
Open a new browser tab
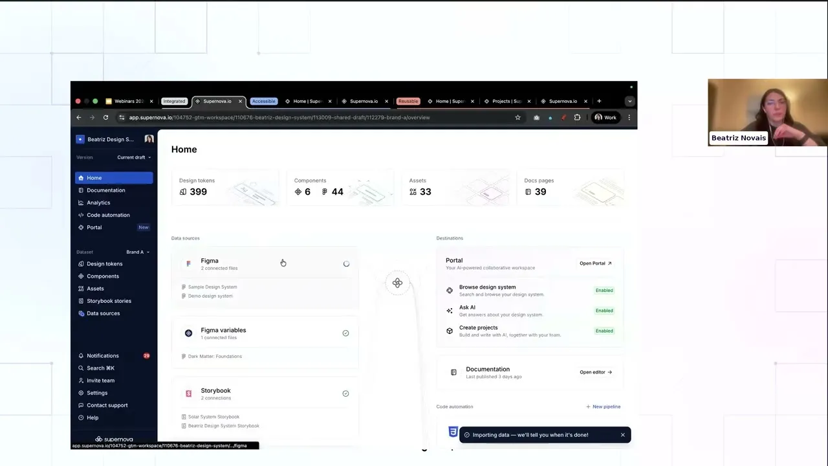click(599, 101)
